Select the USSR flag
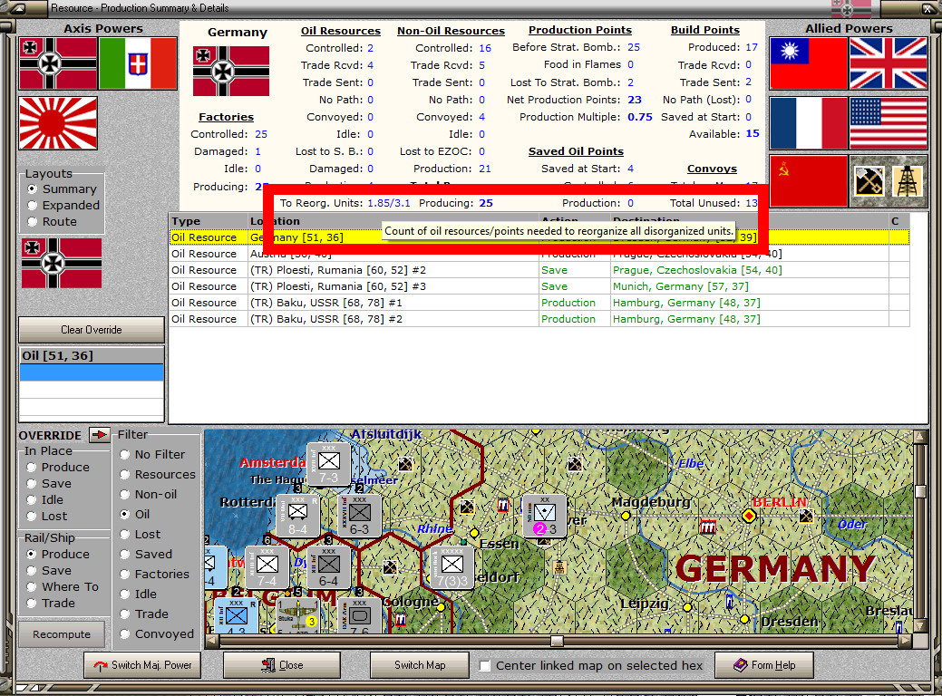 (x=808, y=180)
